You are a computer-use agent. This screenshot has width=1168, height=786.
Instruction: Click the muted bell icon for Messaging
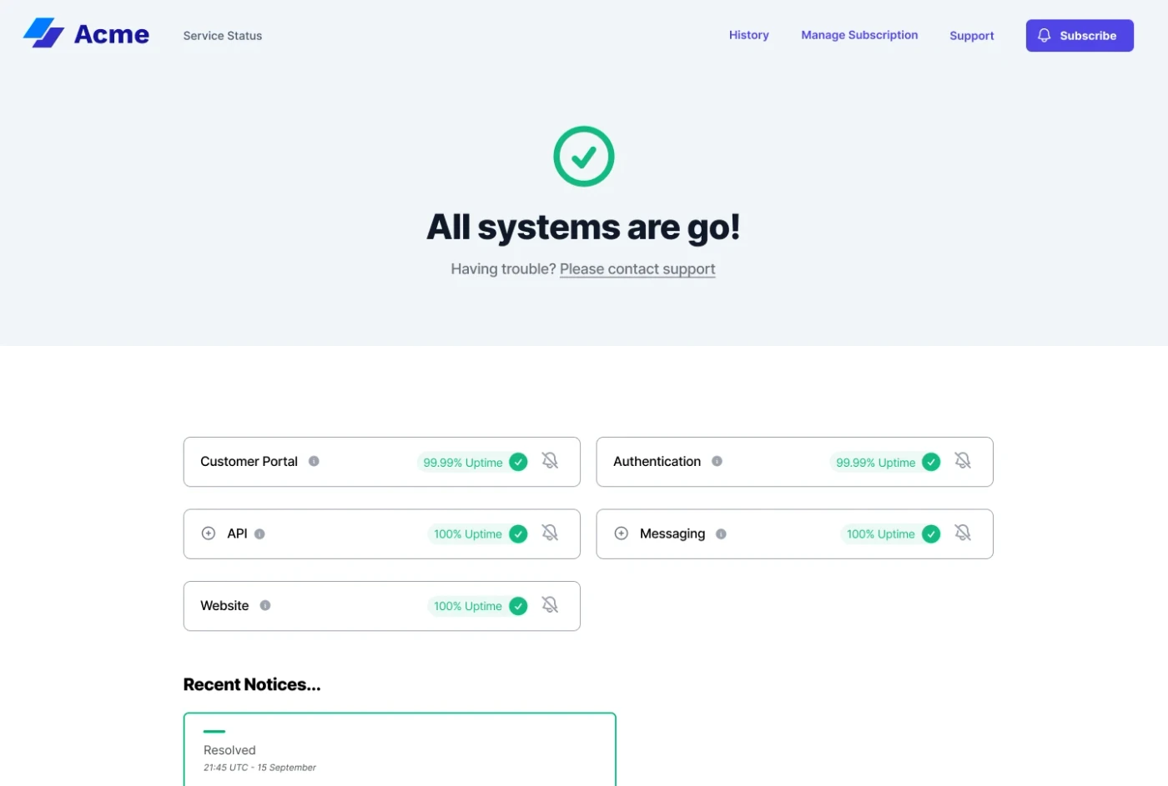click(x=963, y=532)
